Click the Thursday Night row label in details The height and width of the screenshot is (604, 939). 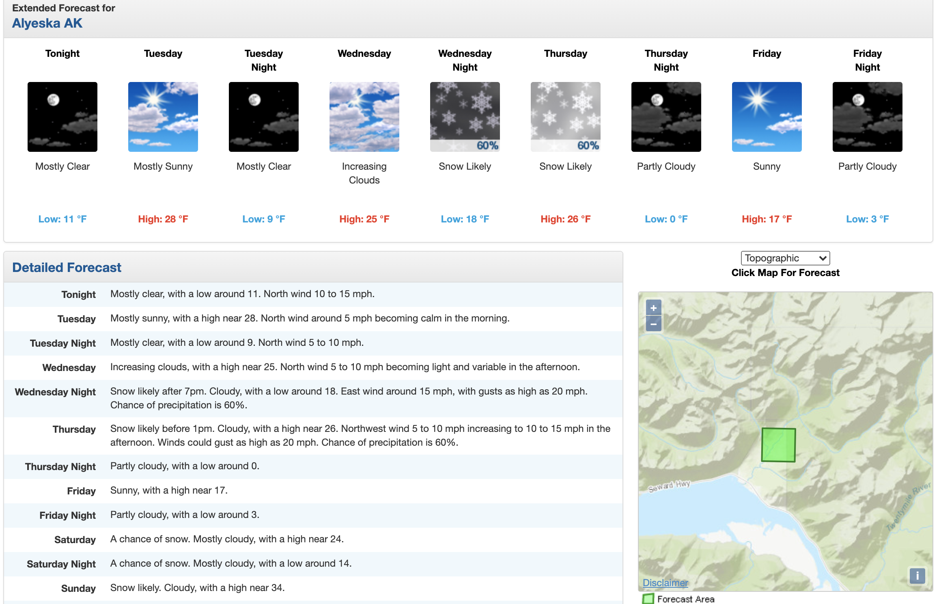(x=60, y=467)
